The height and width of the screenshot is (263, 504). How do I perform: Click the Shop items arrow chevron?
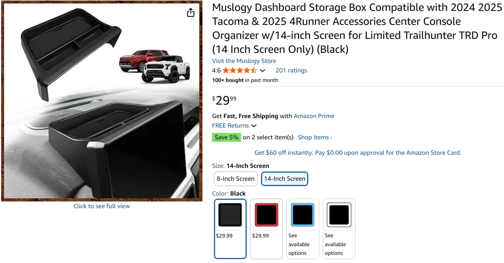[x=331, y=138]
